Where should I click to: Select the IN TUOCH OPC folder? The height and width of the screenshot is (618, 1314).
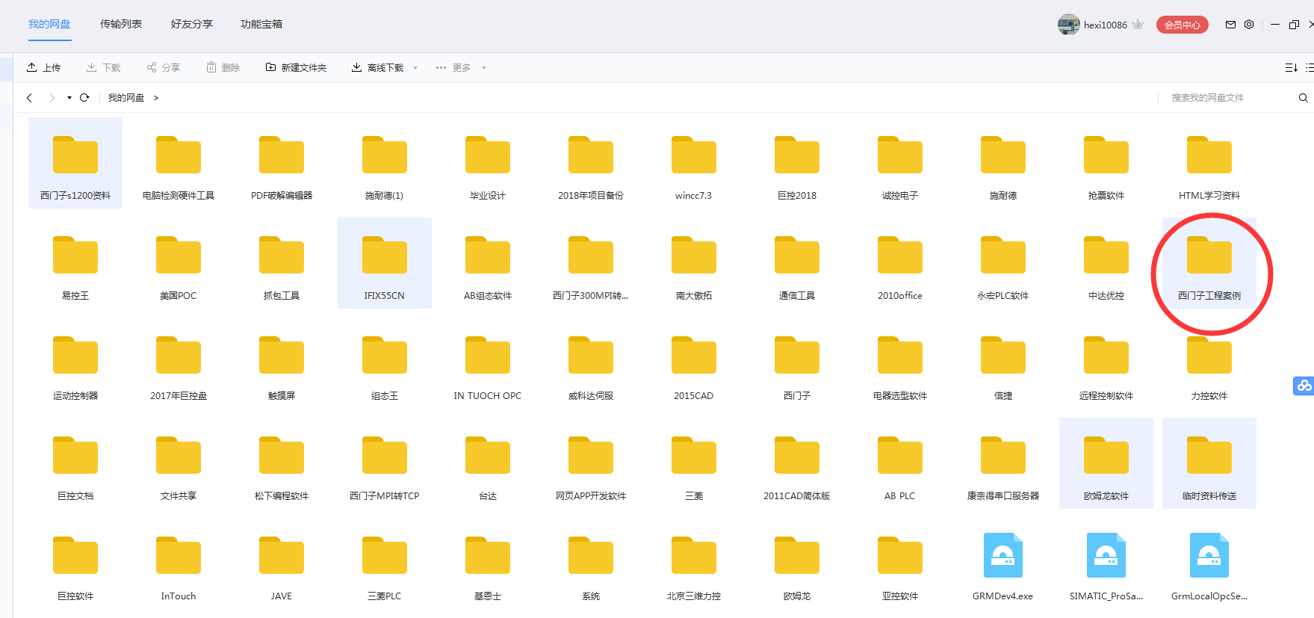[488, 363]
